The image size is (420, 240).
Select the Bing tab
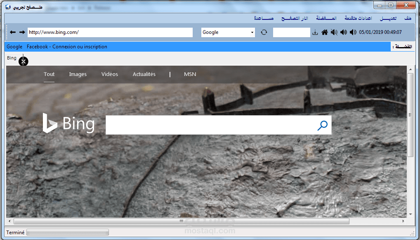tap(12, 58)
